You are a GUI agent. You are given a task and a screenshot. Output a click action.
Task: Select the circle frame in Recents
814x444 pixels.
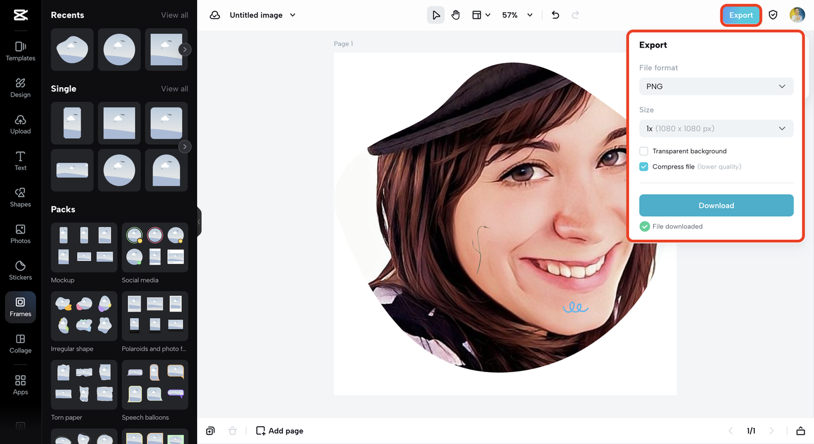pos(120,50)
